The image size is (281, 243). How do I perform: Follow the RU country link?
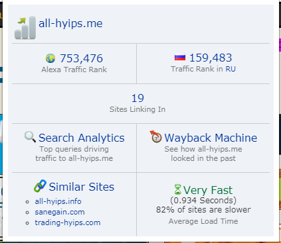(x=231, y=69)
